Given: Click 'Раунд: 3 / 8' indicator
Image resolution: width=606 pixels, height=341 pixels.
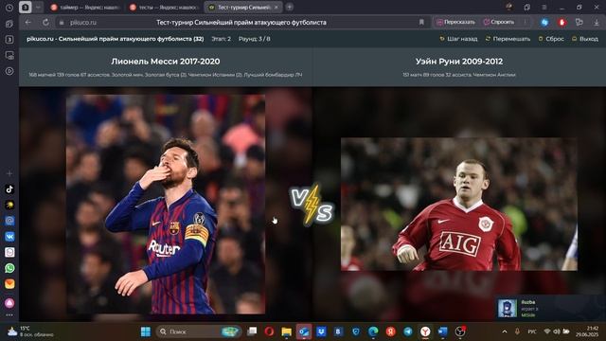Looking at the screenshot, I should tap(255, 39).
